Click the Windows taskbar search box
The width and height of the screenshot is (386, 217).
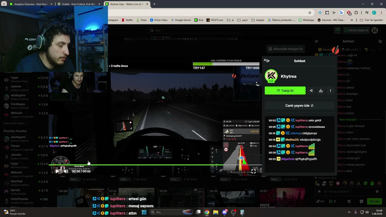171,212
